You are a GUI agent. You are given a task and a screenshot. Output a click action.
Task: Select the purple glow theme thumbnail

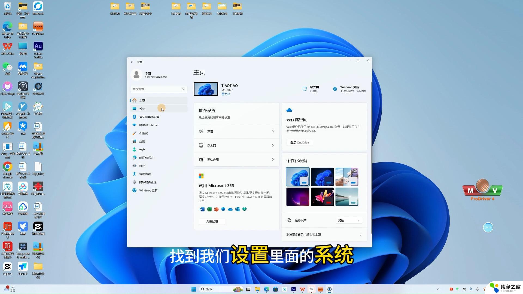298,197
